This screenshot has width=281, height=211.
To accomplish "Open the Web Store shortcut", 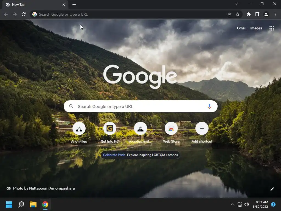I will 171,132.
